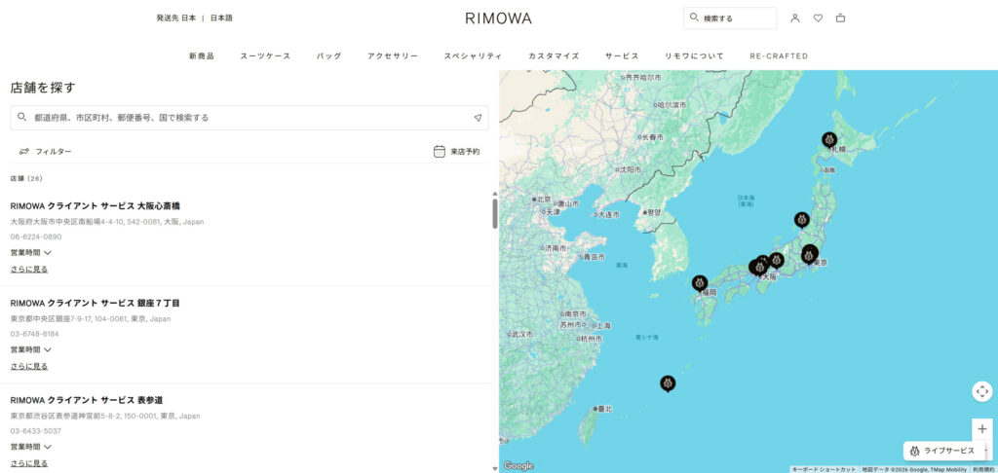Click phone number 03-6433-5037

[x=34, y=431]
